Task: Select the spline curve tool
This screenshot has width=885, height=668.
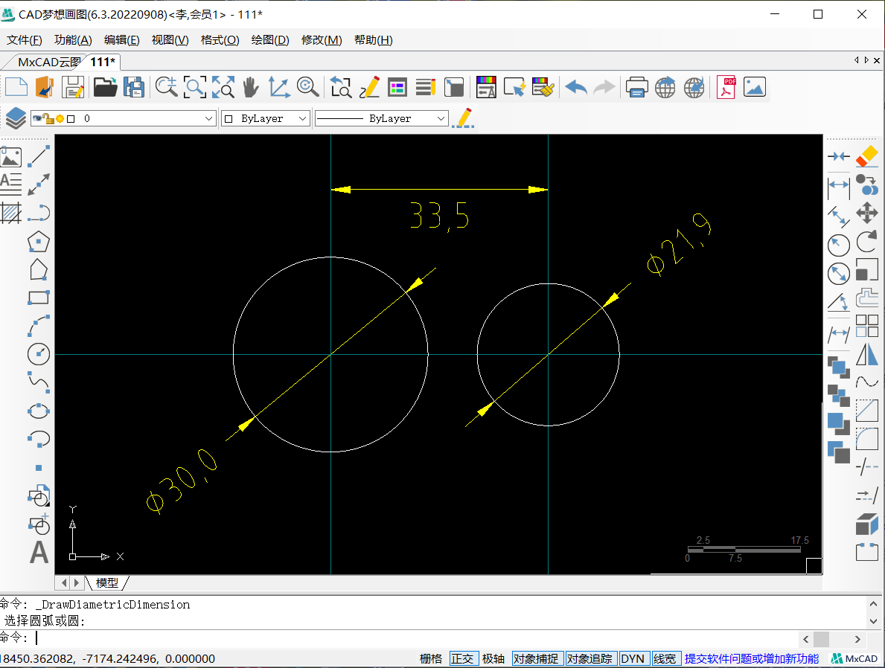Action: [39, 382]
